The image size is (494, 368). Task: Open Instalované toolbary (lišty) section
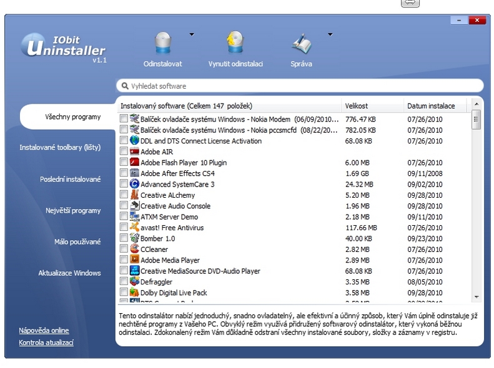[60, 147]
